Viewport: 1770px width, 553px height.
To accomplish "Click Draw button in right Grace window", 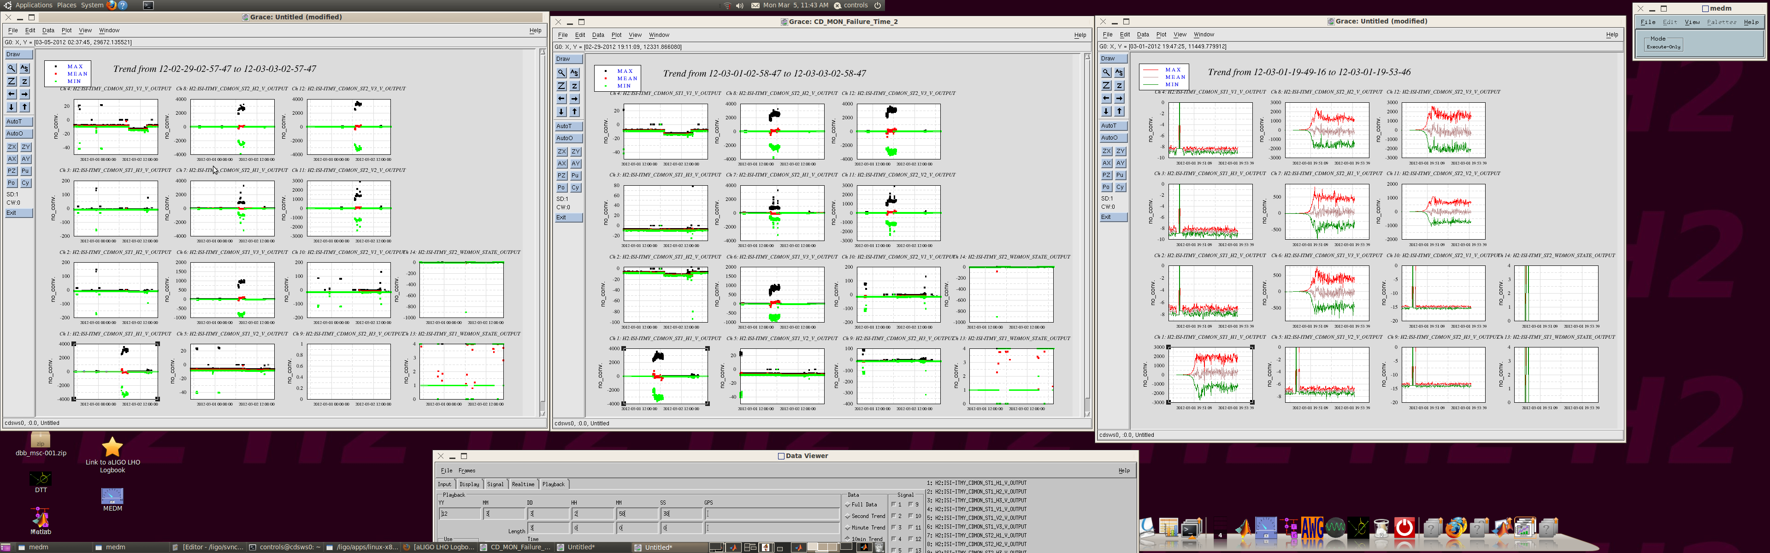I will (1113, 59).
